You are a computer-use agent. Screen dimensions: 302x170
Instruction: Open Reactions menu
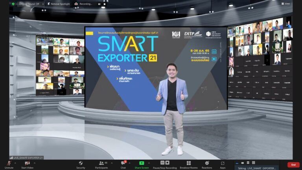click(x=207, y=165)
